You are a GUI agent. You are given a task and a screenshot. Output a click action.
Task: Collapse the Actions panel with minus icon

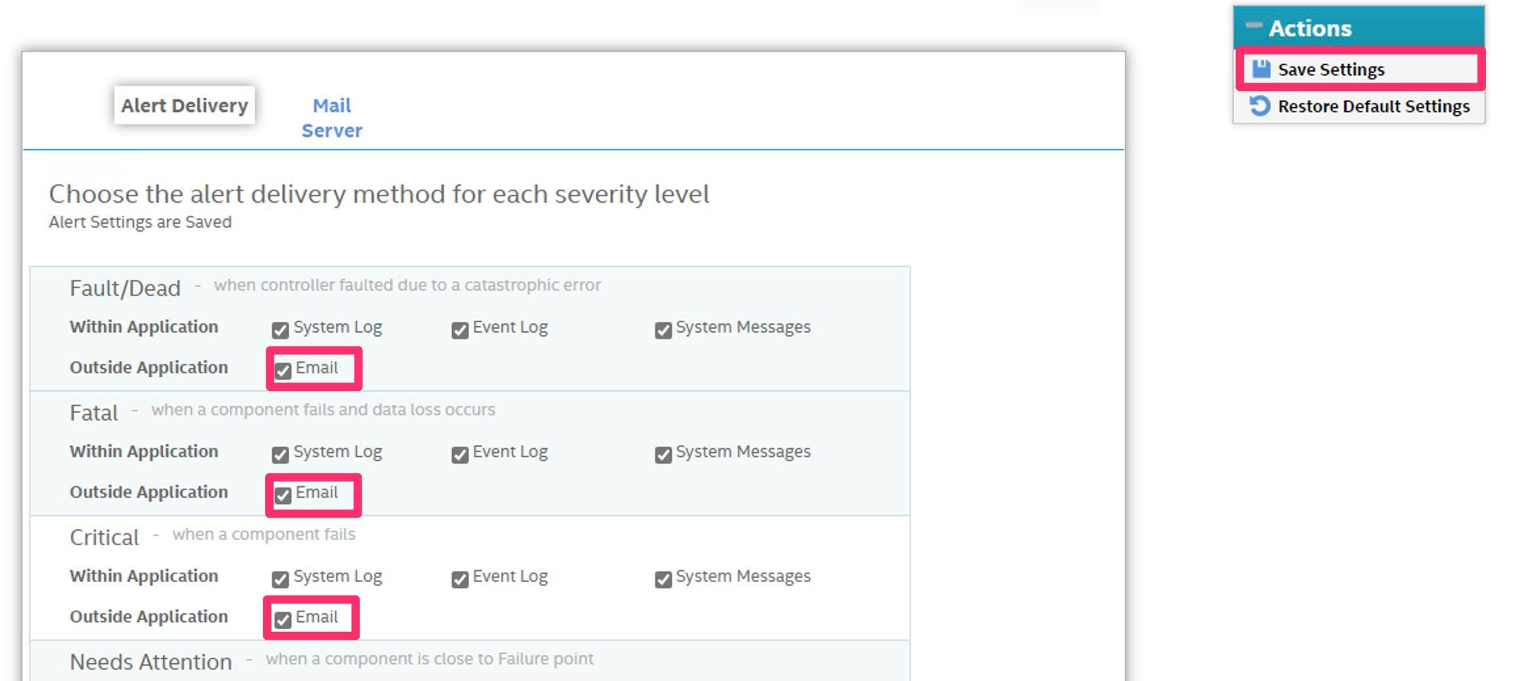(x=1254, y=26)
